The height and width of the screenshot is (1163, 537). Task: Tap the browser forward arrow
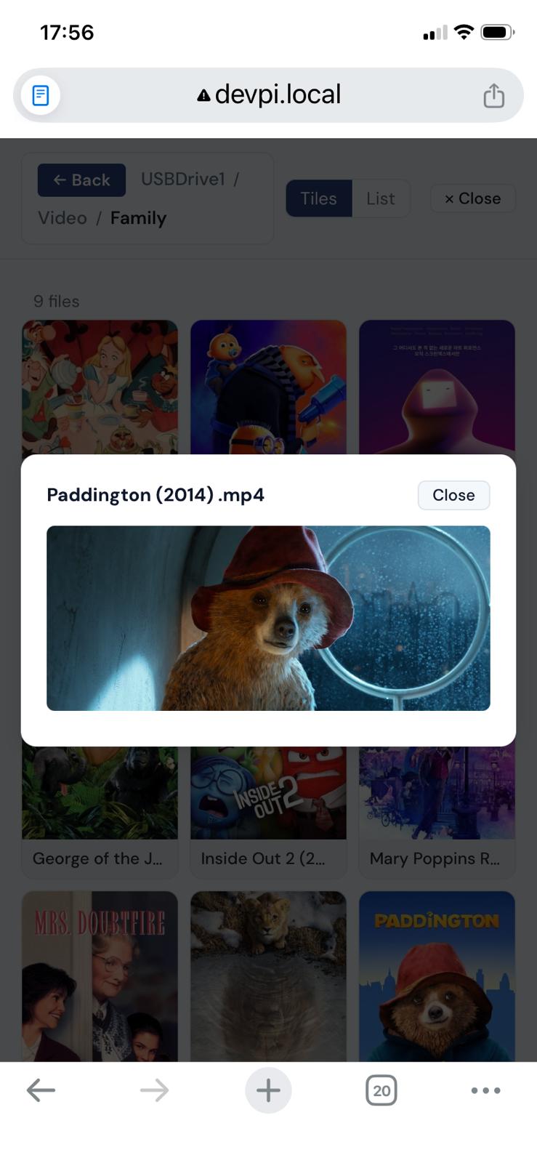coord(154,1090)
